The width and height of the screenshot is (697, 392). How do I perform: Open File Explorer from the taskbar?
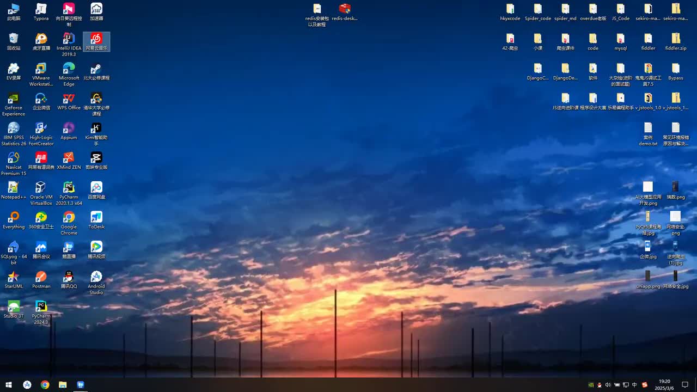click(x=63, y=385)
